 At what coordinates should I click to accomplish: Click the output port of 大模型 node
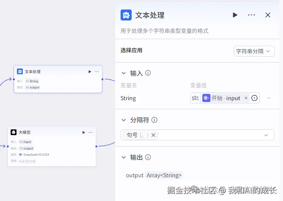tap(96, 146)
